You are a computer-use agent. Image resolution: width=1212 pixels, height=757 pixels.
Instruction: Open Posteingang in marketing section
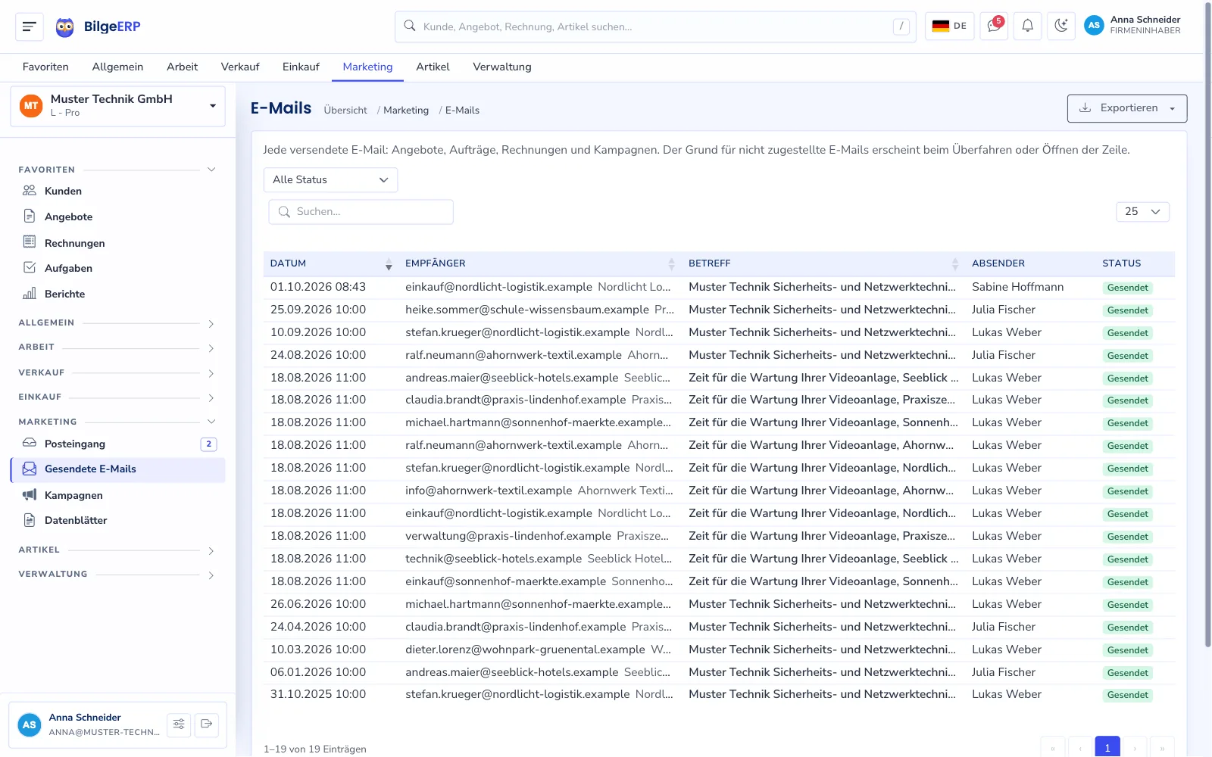[x=117, y=444]
